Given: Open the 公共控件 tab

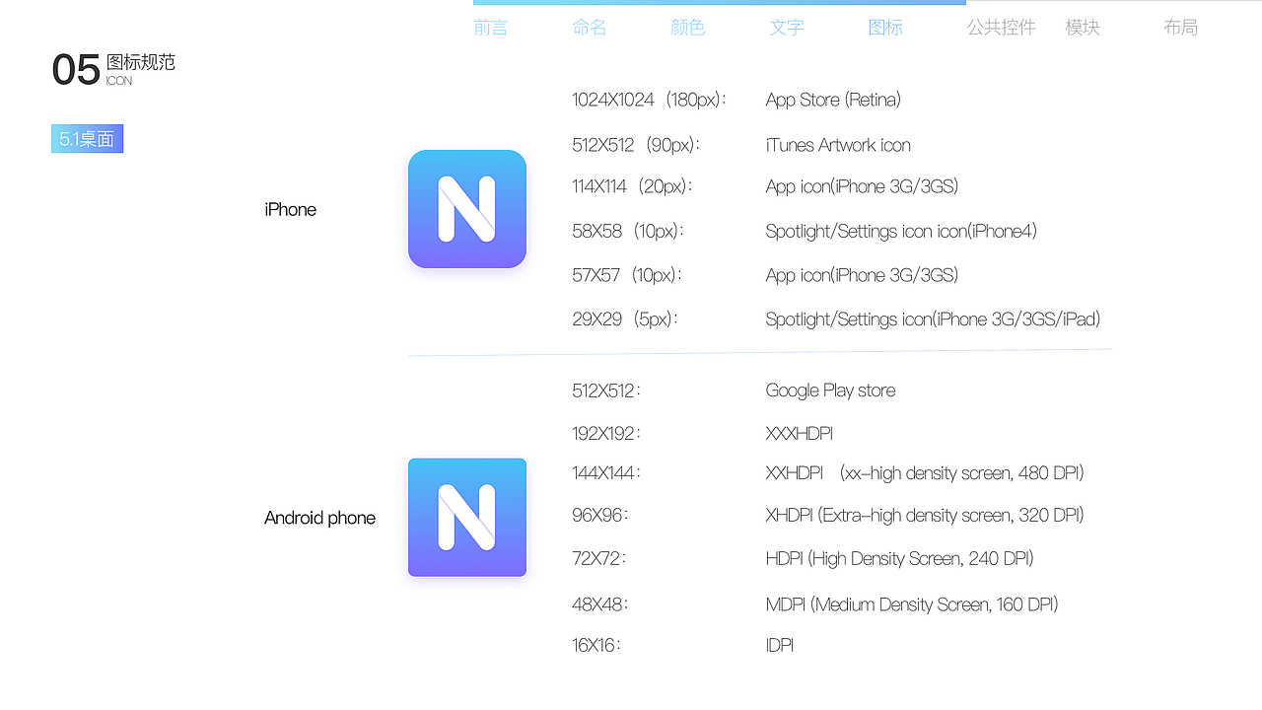Looking at the screenshot, I should 1001,28.
